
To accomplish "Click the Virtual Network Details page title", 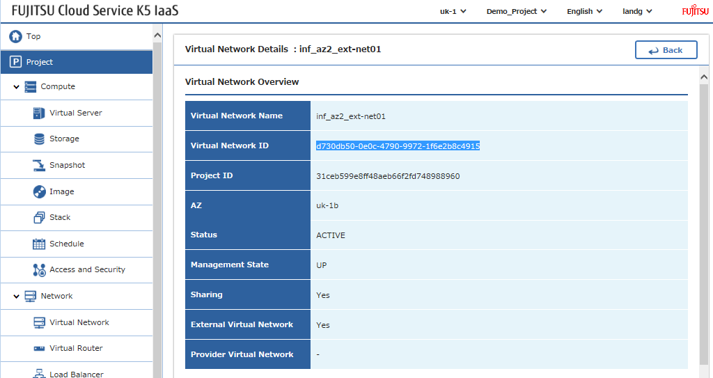I will pyautogui.click(x=283, y=49).
